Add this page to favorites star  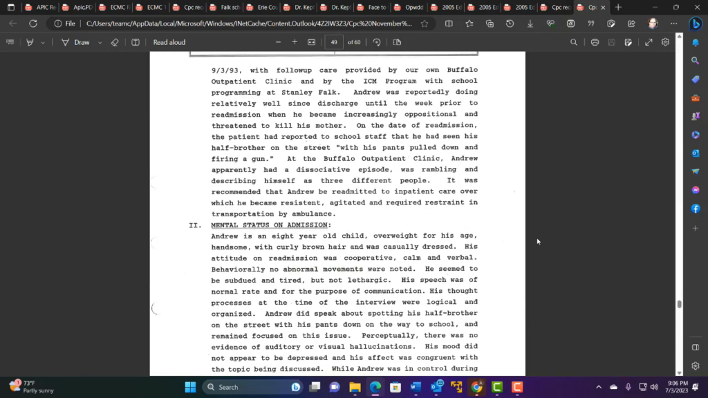point(425,23)
